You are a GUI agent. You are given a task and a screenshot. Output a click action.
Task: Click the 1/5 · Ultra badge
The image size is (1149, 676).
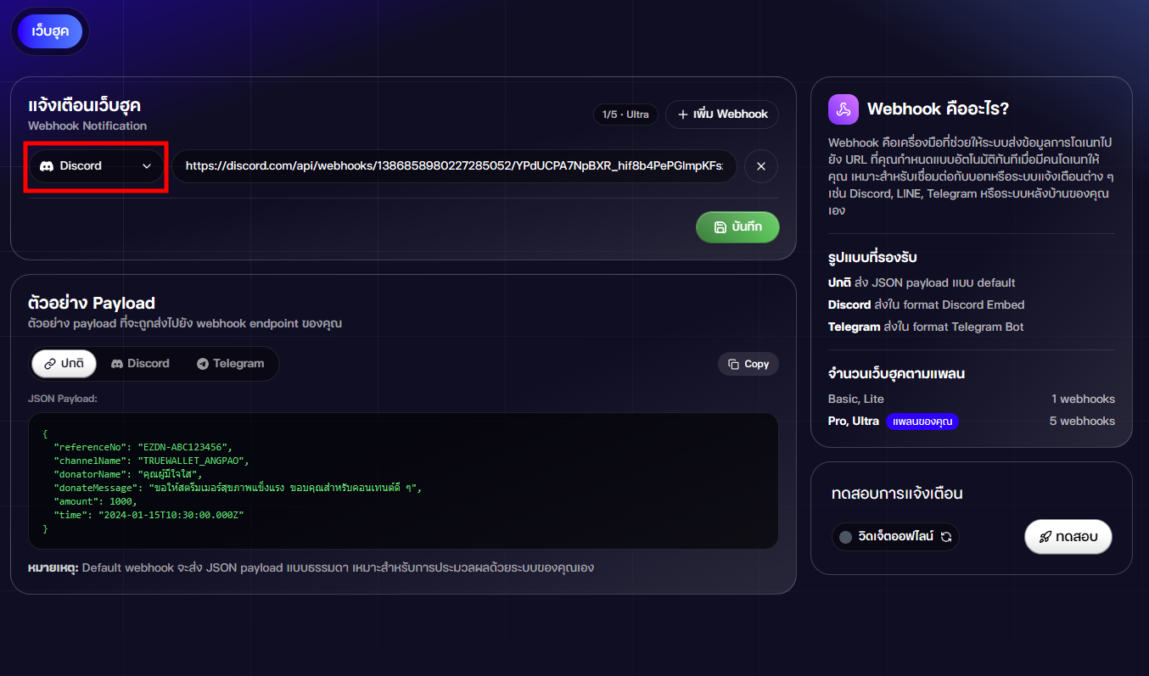click(x=625, y=114)
